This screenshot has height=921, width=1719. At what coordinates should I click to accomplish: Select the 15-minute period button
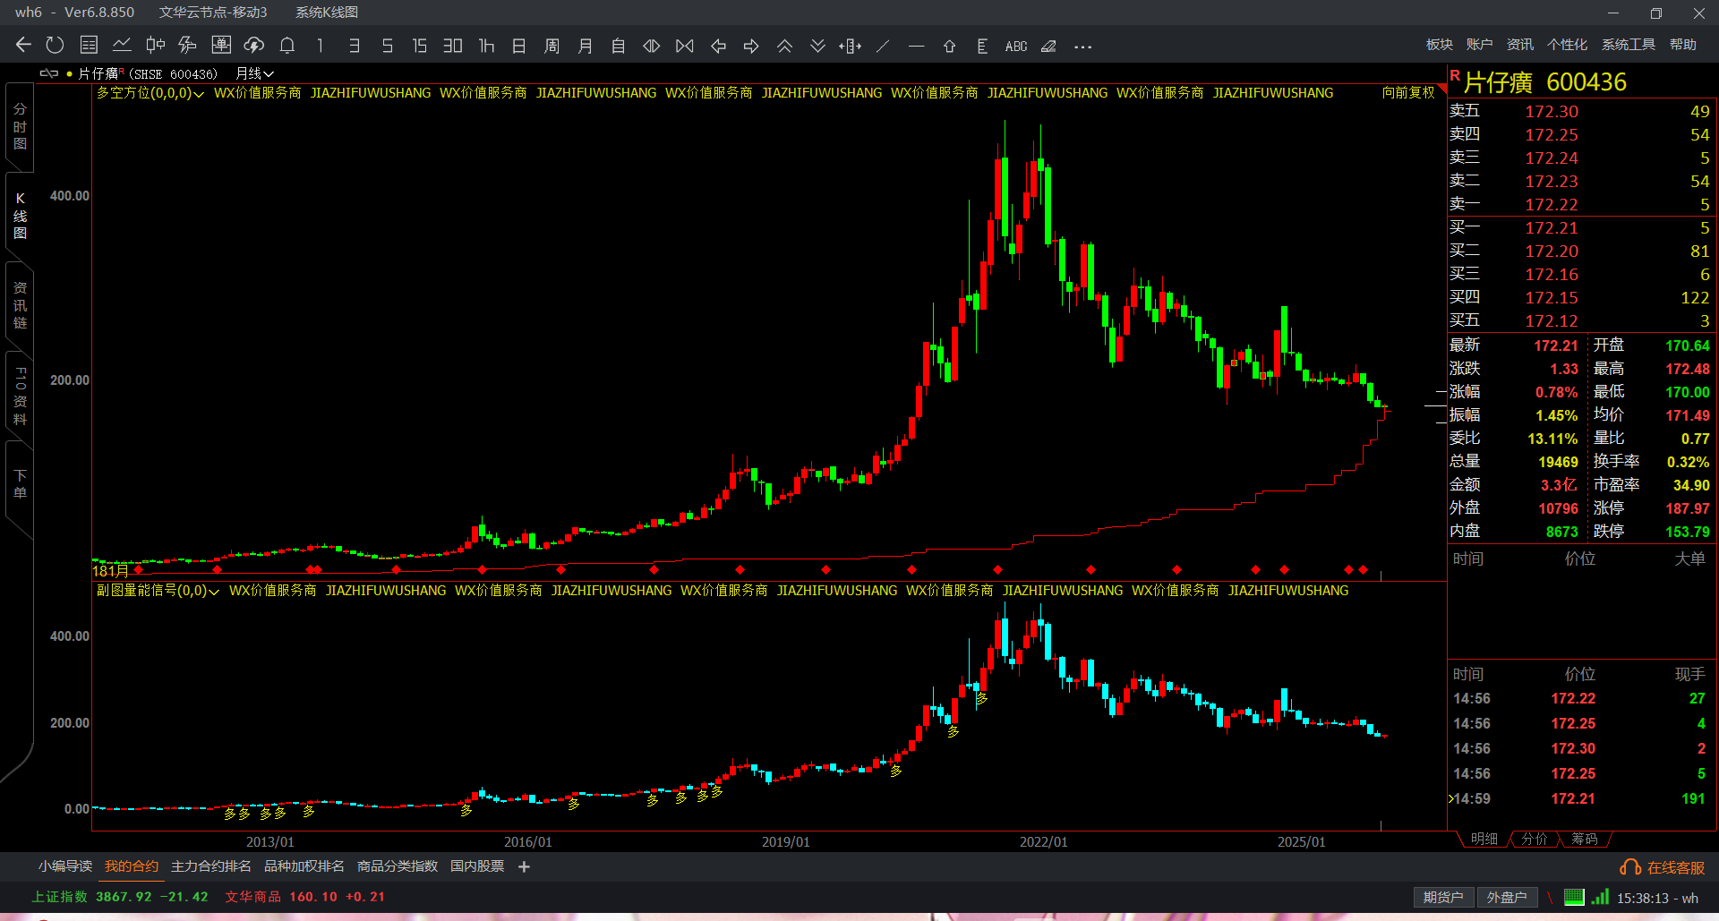tap(420, 46)
